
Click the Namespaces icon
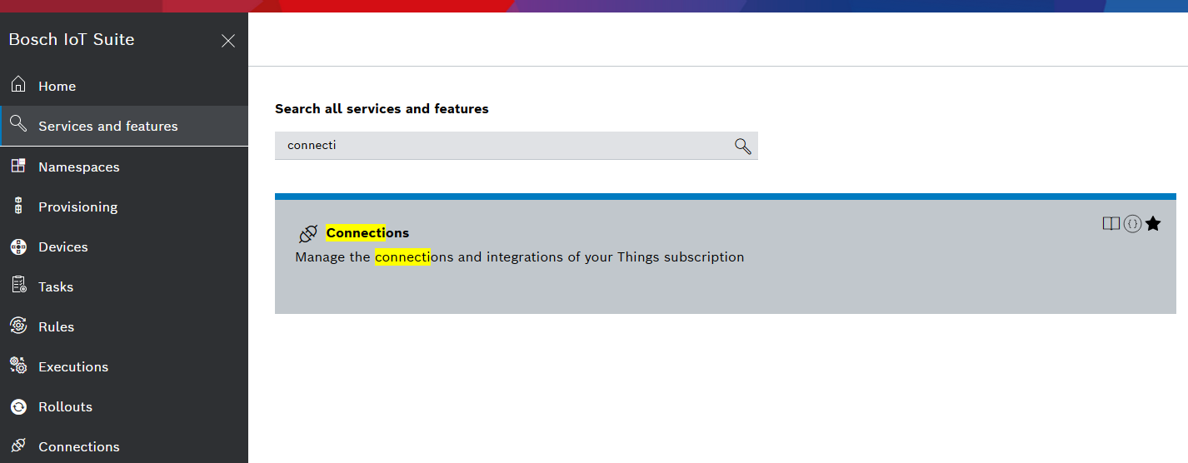coord(18,166)
